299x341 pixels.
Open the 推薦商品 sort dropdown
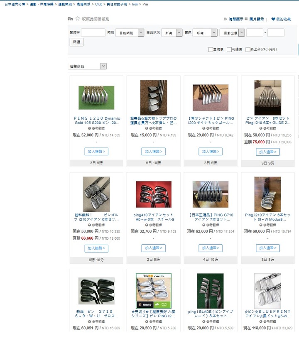pyautogui.click(x=87, y=66)
